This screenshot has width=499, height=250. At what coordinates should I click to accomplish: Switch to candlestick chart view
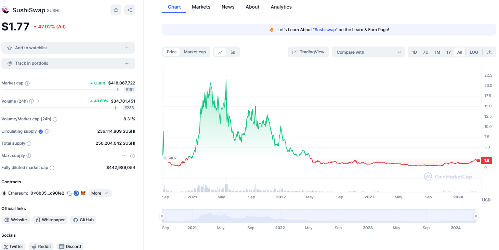(x=233, y=52)
